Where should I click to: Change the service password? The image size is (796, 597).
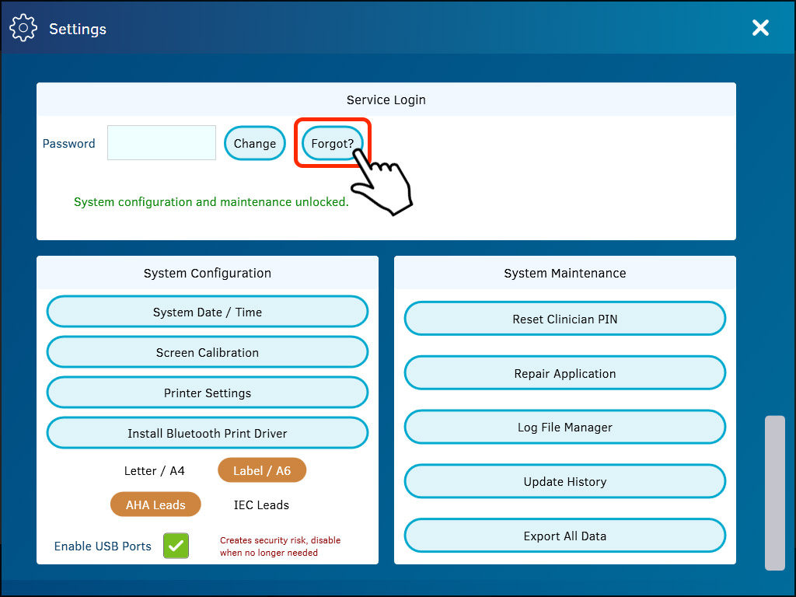254,143
